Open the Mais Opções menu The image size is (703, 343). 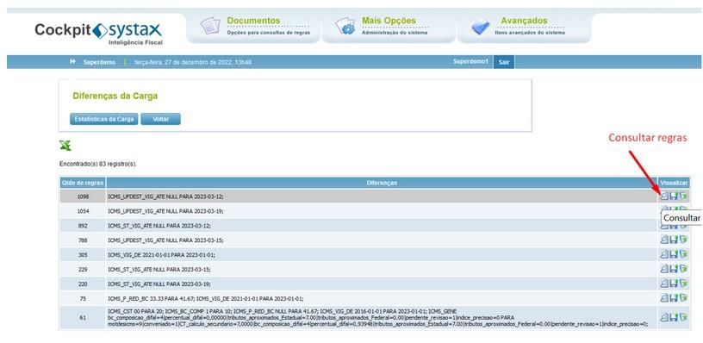point(389,28)
